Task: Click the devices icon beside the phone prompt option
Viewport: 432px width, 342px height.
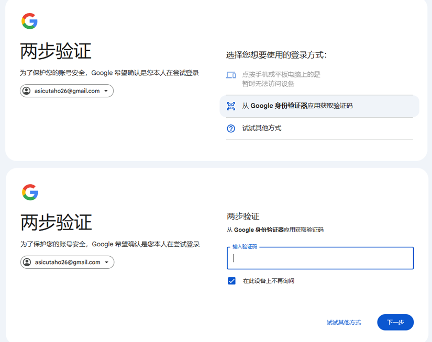Action: pyautogui.click(x=231, y=75)
